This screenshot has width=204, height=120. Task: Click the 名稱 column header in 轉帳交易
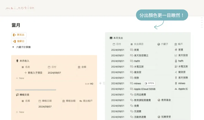tap(26, 101)
